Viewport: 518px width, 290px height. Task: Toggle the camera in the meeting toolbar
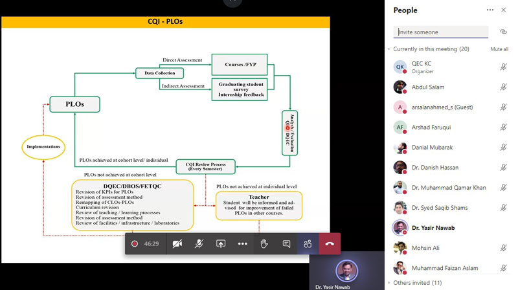[177, 244]
